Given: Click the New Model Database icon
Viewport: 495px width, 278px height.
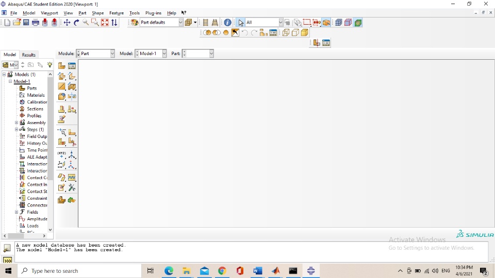Looking at the screenshot, I should 7,22.
